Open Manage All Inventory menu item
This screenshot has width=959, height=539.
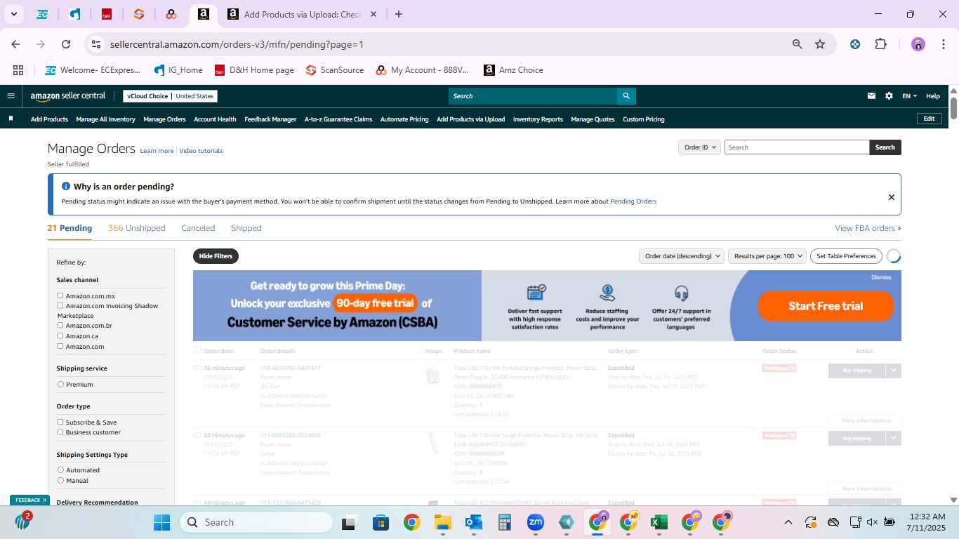point(105,119)
